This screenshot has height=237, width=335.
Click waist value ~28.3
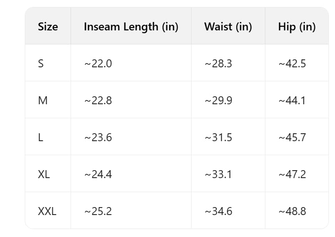[x=218, y=64]
